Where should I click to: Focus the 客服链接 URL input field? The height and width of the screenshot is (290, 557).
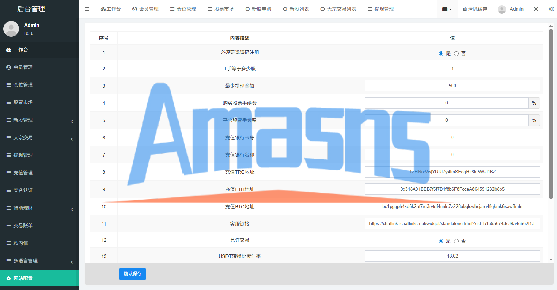452,223
